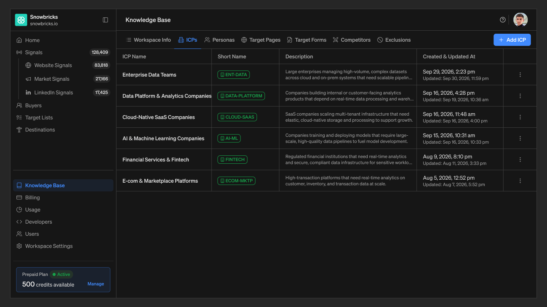Click the Snowbricks logo icon
Image resolution: width=547 pixels, height=307 pixels.
[x=21, y=20]
